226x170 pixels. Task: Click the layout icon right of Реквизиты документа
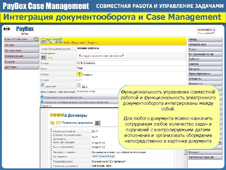pos(97,123)
